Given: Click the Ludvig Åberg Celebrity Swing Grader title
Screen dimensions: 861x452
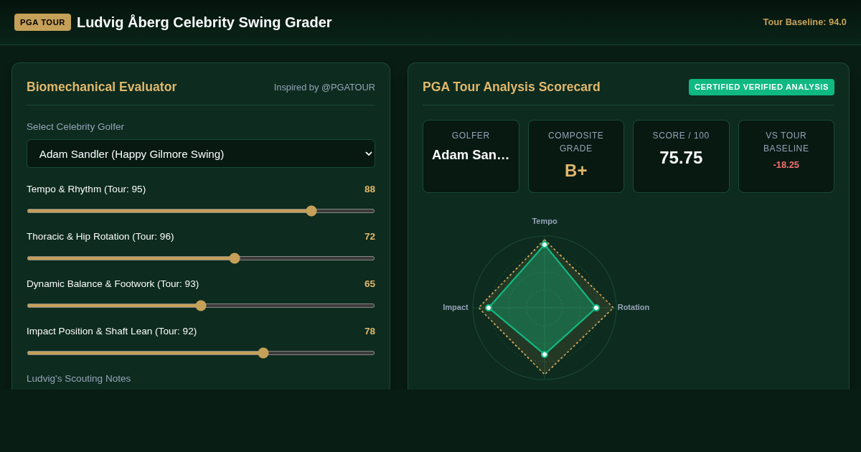Looking at the screenshot, I should coord(204,22).
